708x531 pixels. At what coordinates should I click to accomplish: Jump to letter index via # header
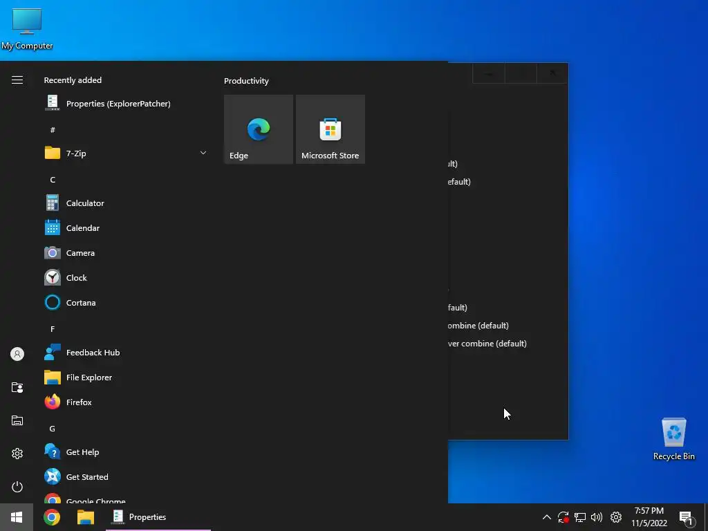(53, 130)
